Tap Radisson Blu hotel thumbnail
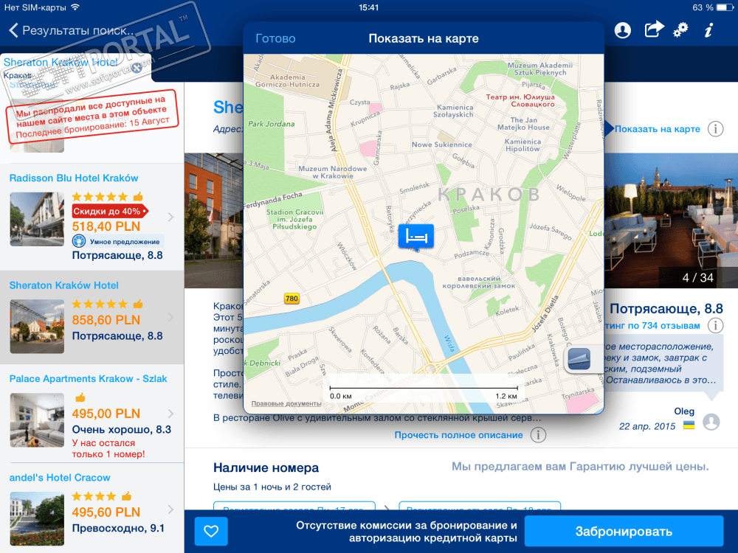This screenshot has width=738, height=553. (x=37, y=219)
